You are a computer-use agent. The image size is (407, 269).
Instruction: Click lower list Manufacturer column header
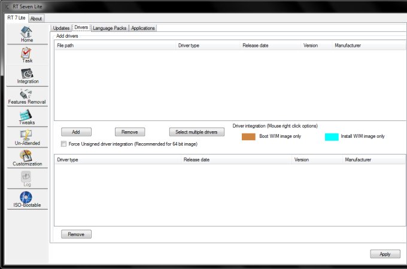coord(373,159)
